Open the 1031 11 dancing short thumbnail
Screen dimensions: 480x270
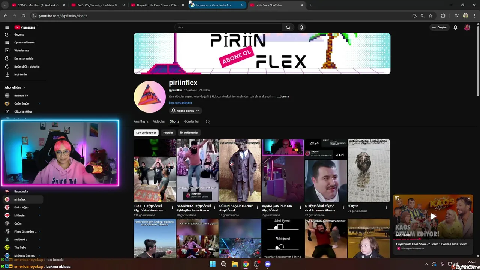155,171
